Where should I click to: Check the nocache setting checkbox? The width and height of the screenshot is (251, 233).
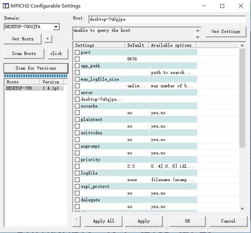[77, 106]
